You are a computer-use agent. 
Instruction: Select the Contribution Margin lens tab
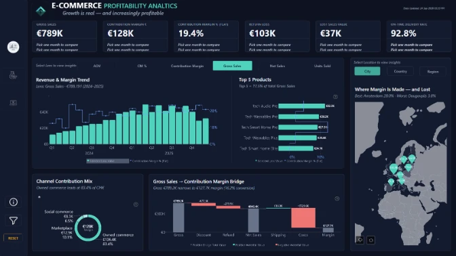click(x=187, y=66)
